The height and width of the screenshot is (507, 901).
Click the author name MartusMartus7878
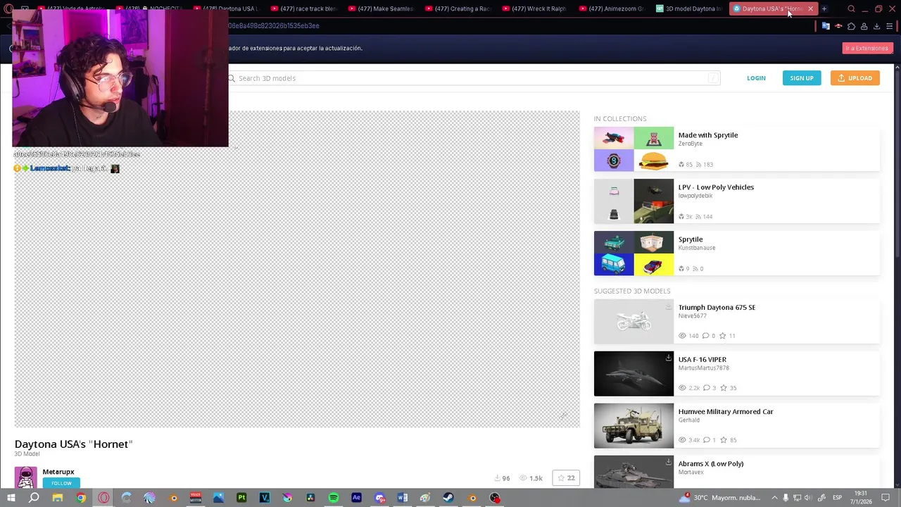tap(703, 368)
